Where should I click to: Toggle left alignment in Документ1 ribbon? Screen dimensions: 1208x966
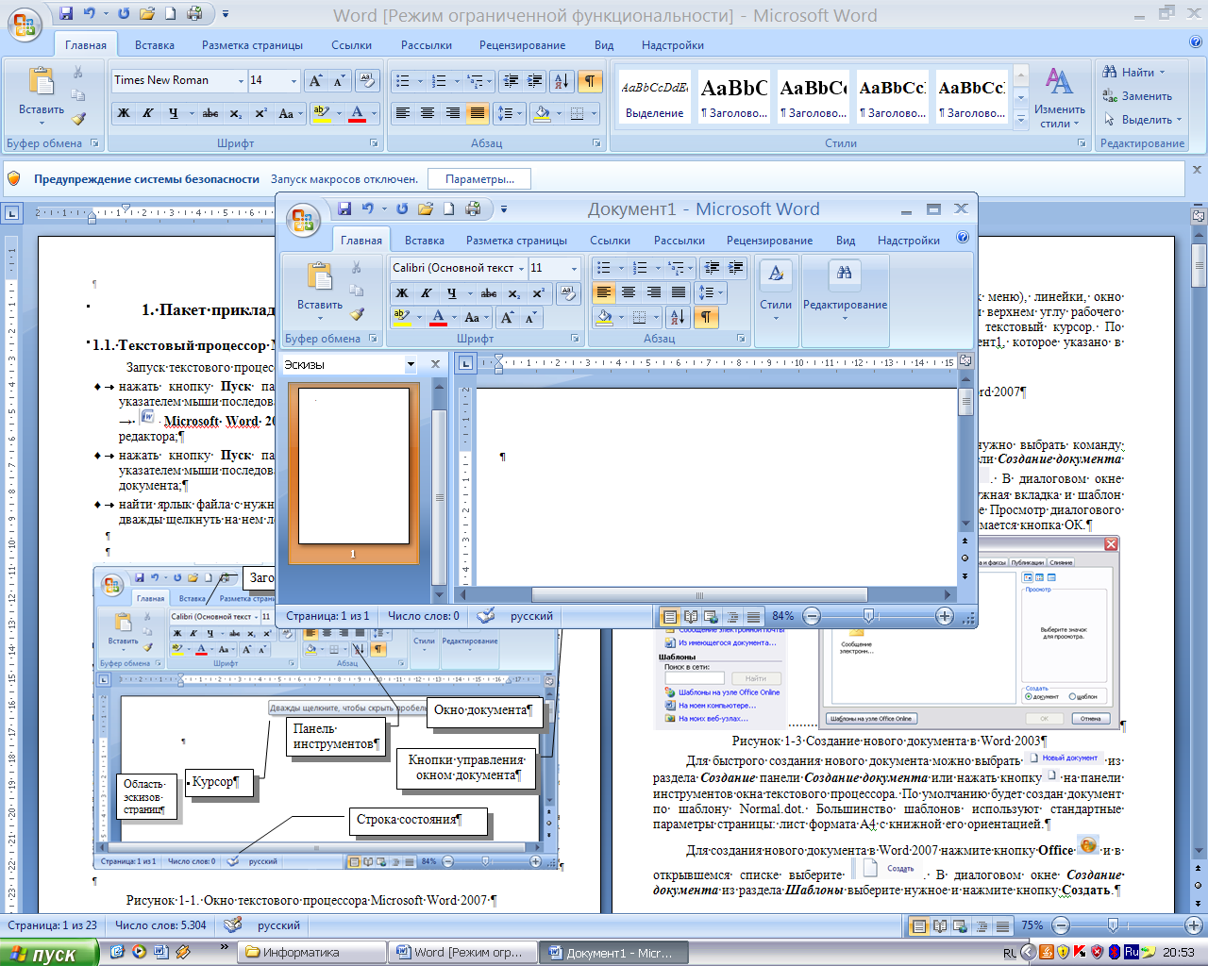point(604,292)
